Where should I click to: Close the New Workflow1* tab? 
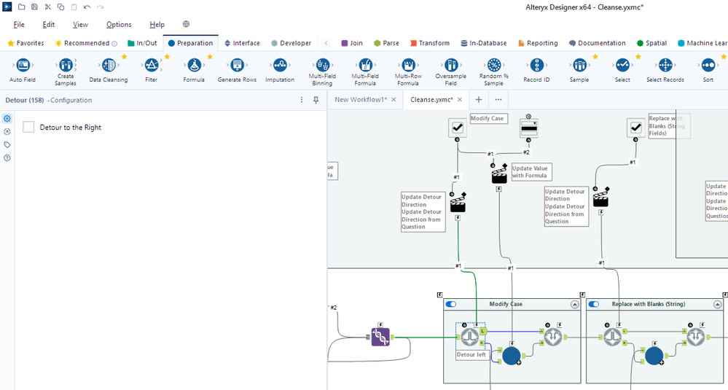point(394,99)
